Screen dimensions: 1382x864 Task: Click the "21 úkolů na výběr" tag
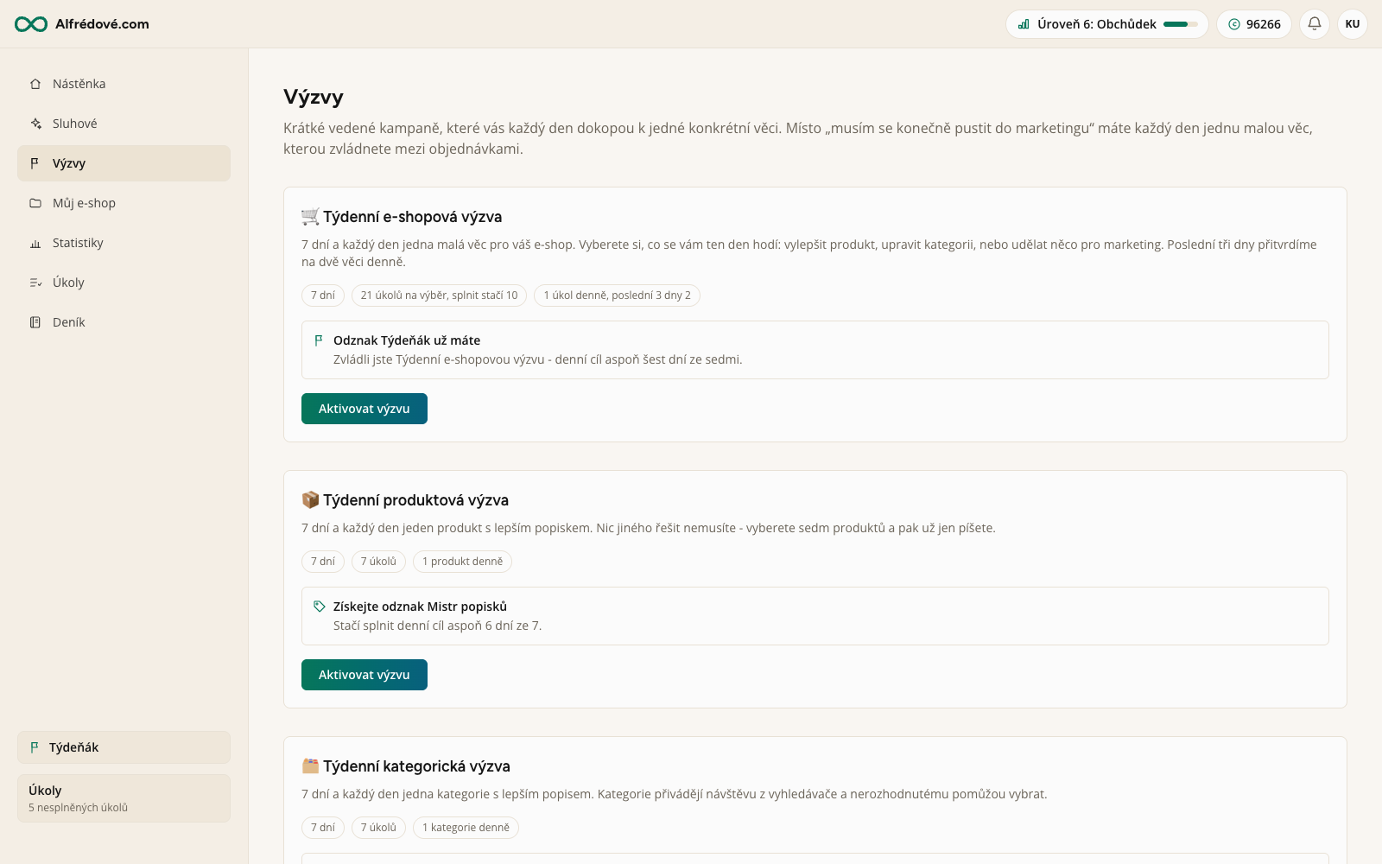[439, 295]
